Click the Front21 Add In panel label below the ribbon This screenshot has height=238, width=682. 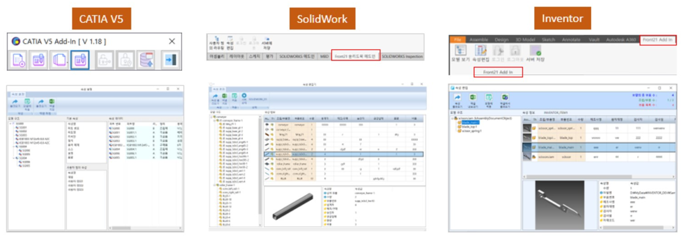pos(498,72)
